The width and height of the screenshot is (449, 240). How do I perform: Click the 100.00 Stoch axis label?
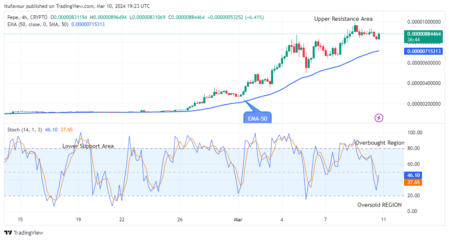(x=415, y=133)
